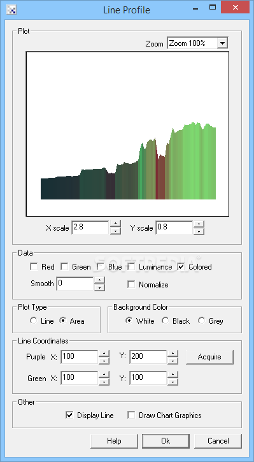Click the Cancel button
Viewport: 254px width, 462px height.
218,441
